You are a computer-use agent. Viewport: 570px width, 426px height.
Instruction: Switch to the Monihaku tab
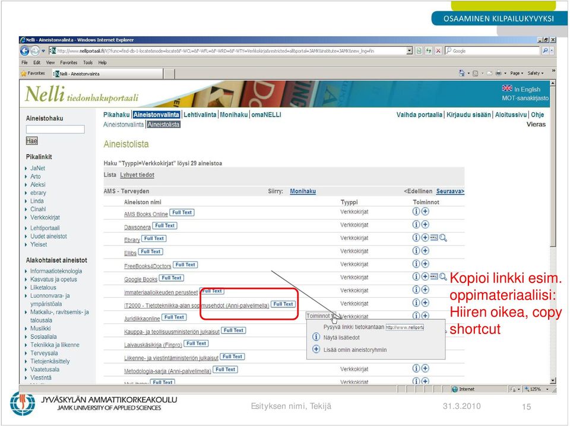[x=234, y=115]
